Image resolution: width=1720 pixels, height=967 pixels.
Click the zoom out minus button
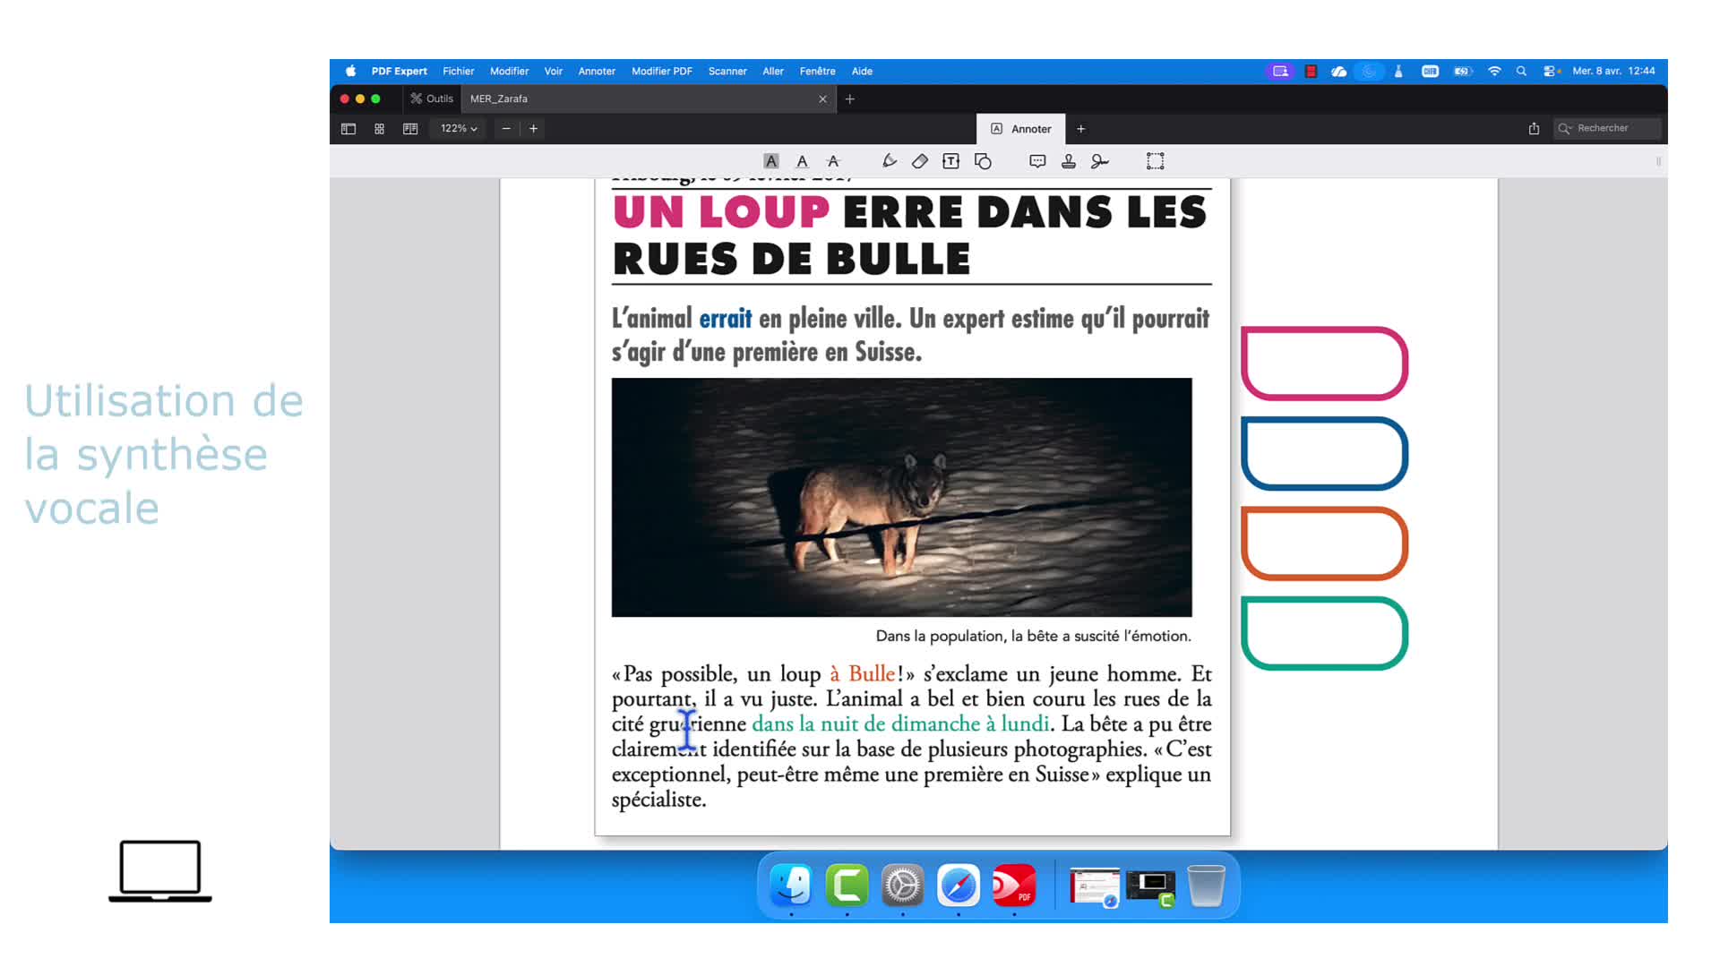[506, 129]
